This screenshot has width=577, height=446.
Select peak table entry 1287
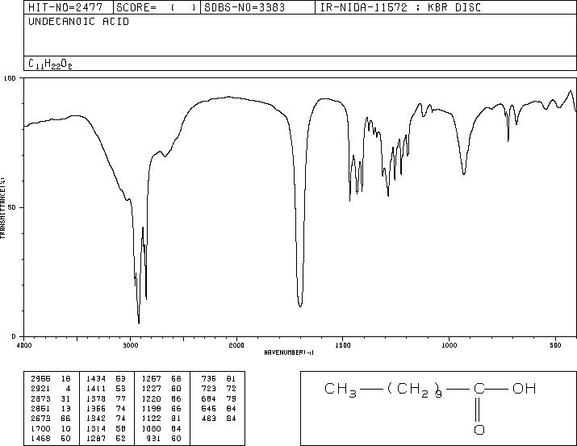point(106,438)
